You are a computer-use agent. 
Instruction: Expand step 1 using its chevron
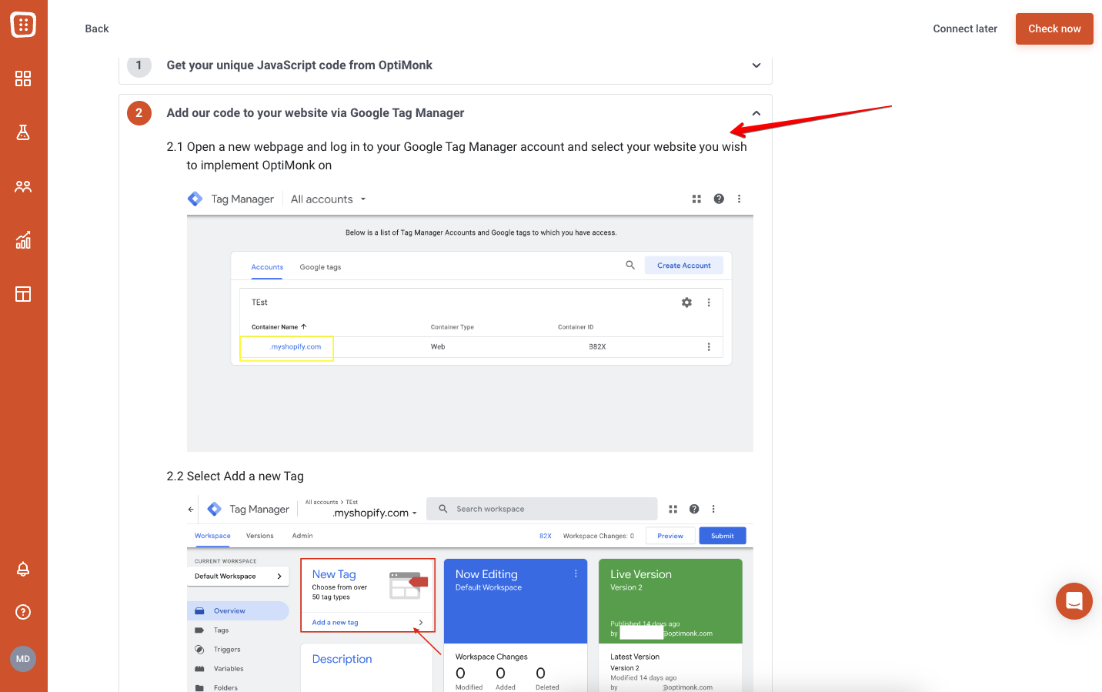tap(756, 65)
